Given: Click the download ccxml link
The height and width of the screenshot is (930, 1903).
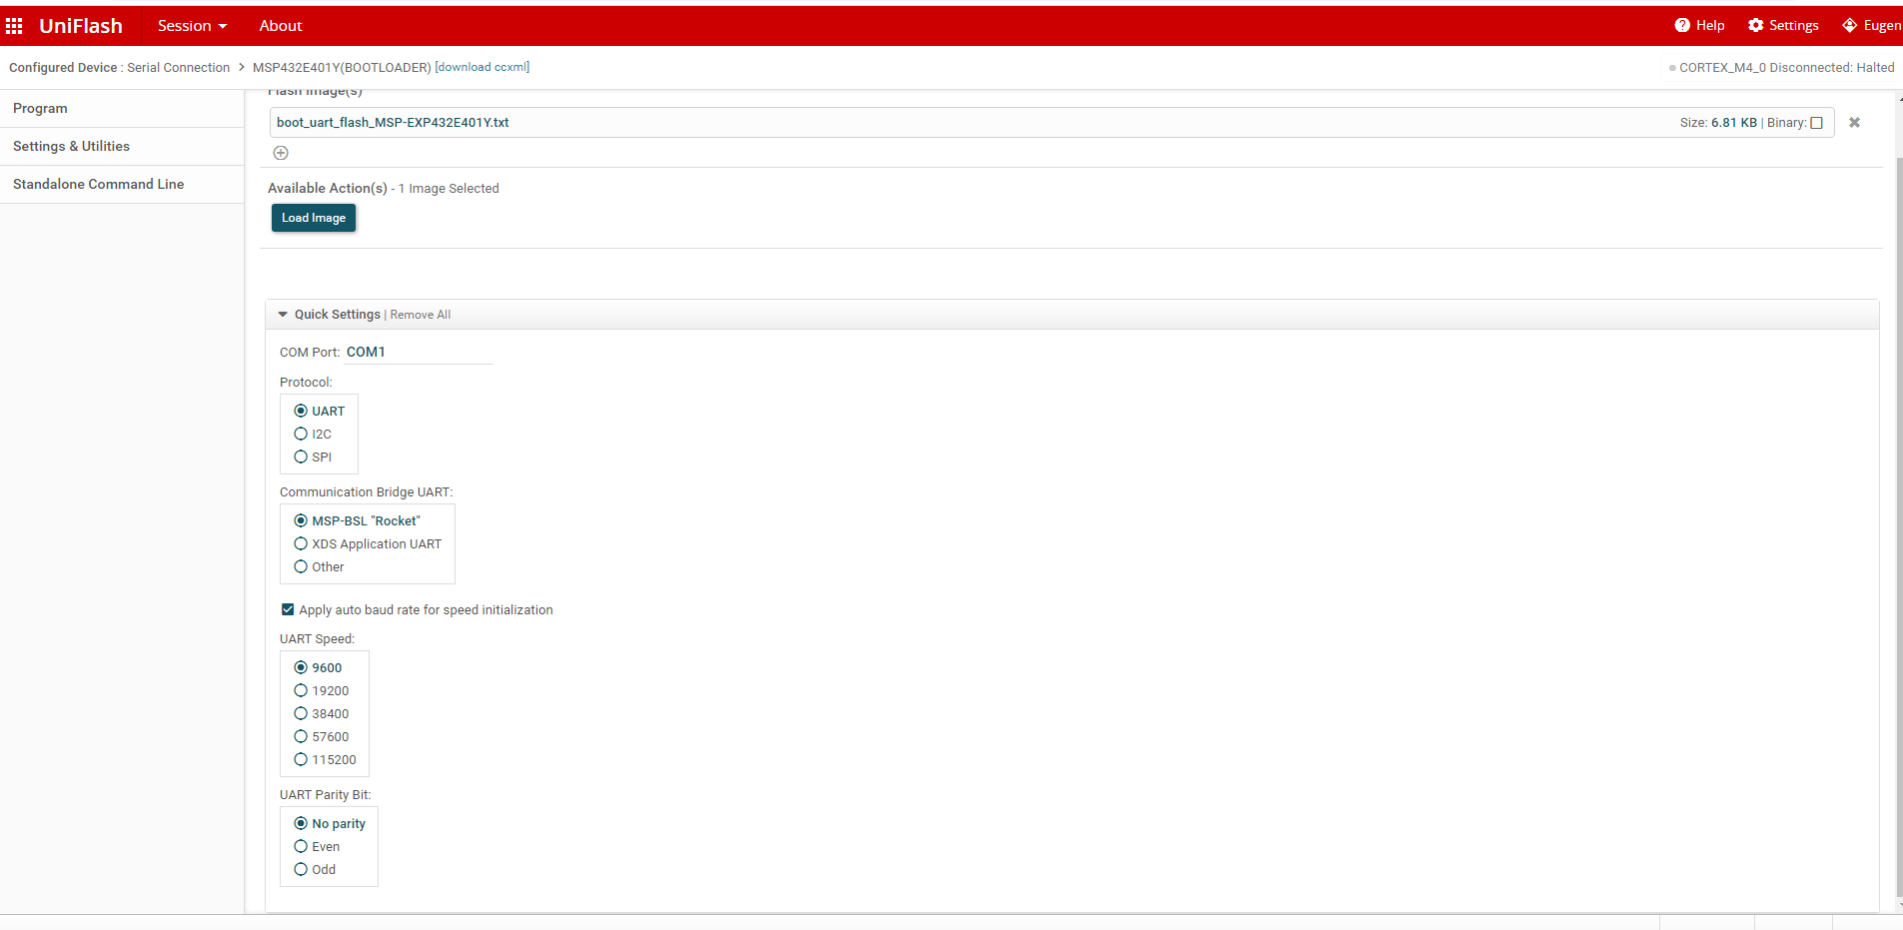Looking at the screenshot, I should pyautogui.click(x=482, y=67).
